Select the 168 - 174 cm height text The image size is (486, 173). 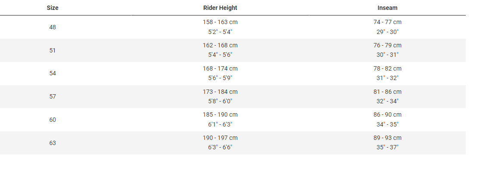(220, 68)
